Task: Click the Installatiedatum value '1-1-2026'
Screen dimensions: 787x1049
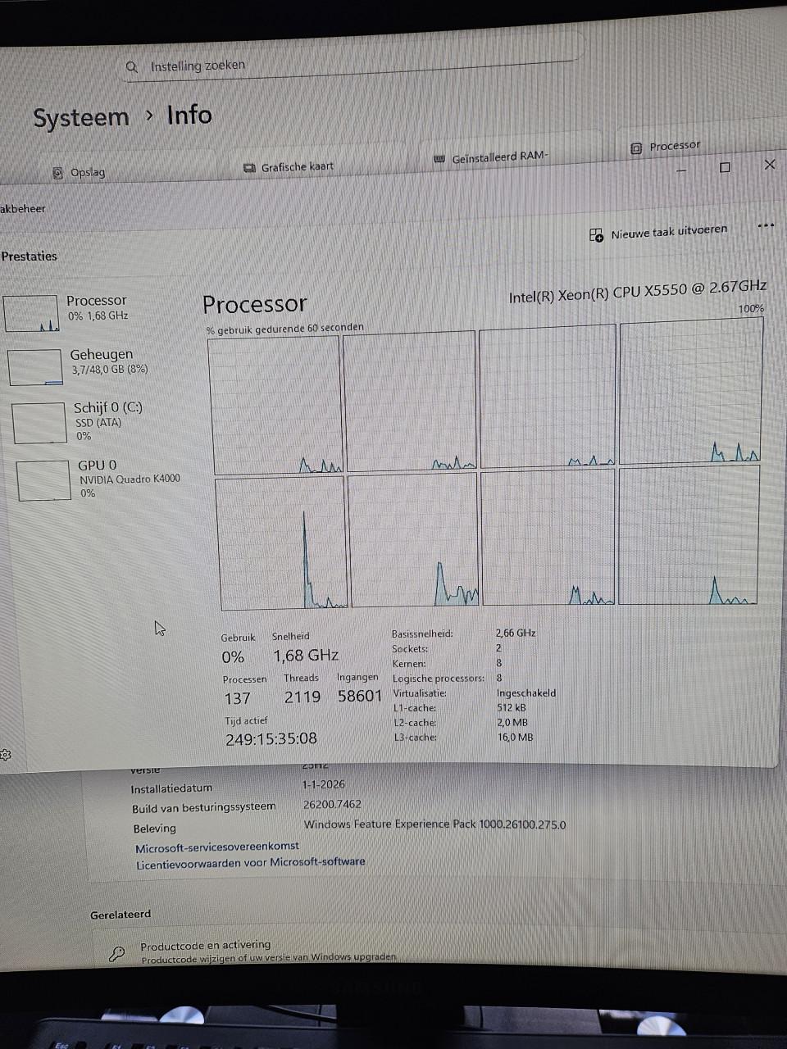Action: (x=324, y=784)
